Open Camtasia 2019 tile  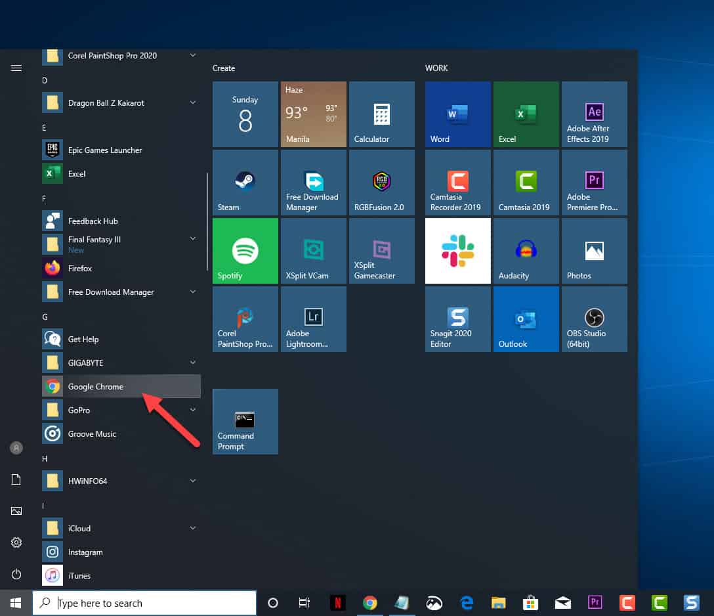point(526,183)
